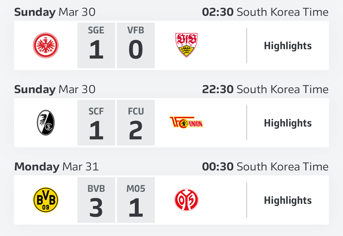Viewport: 343px width, 236px height.
Task: Select the SCF score tile showing 1
Action: 96,123
